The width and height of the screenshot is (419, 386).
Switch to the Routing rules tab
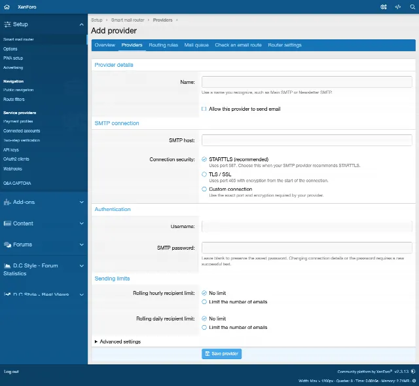tap(163, 45)
